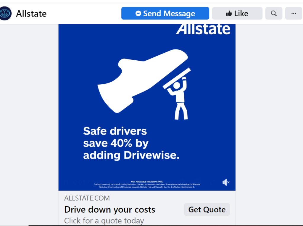This screenshot has width=303, height=226.
Task: Click the thumbs-up icon
Action: pos(229,14)
